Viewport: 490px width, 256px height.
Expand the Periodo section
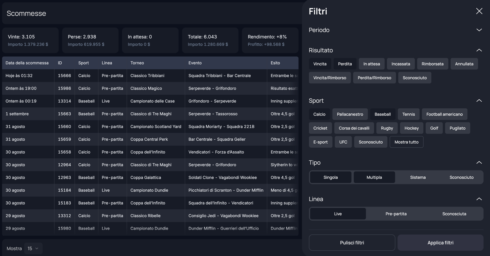(x=479, y=30)
